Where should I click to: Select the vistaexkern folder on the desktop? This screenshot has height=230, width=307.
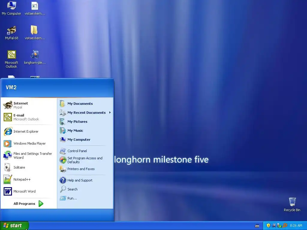[x=35, y=33]
